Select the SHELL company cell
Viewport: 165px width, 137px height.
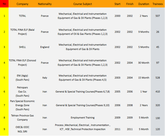point(22,47)
